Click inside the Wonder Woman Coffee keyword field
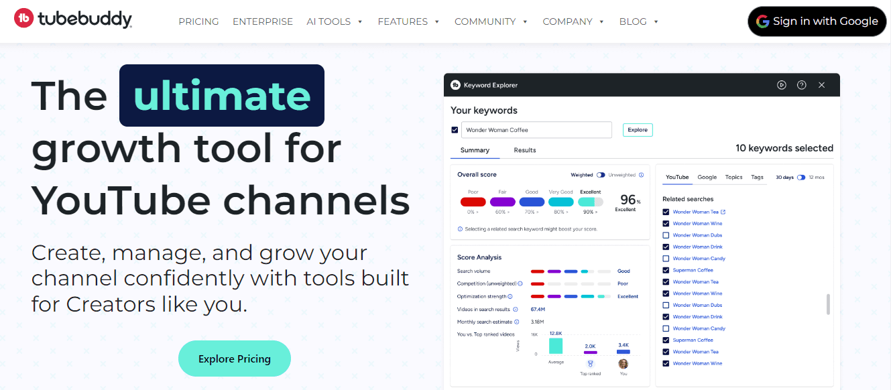891x390 pixels. pyautogui.click(x=536, y=129)
